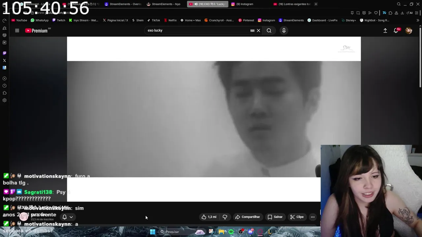Click heart icon in address bar
This screenshot has width=422, height=237.
[x=376, y=13]
